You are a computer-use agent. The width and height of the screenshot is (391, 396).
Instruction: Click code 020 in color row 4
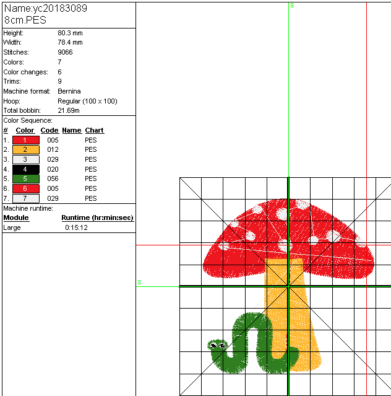[x=53, y=169]
